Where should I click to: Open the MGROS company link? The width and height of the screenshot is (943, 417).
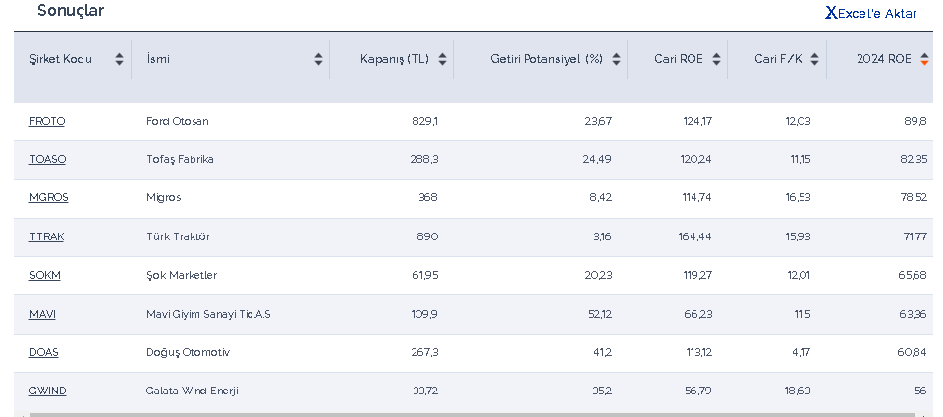48,197
